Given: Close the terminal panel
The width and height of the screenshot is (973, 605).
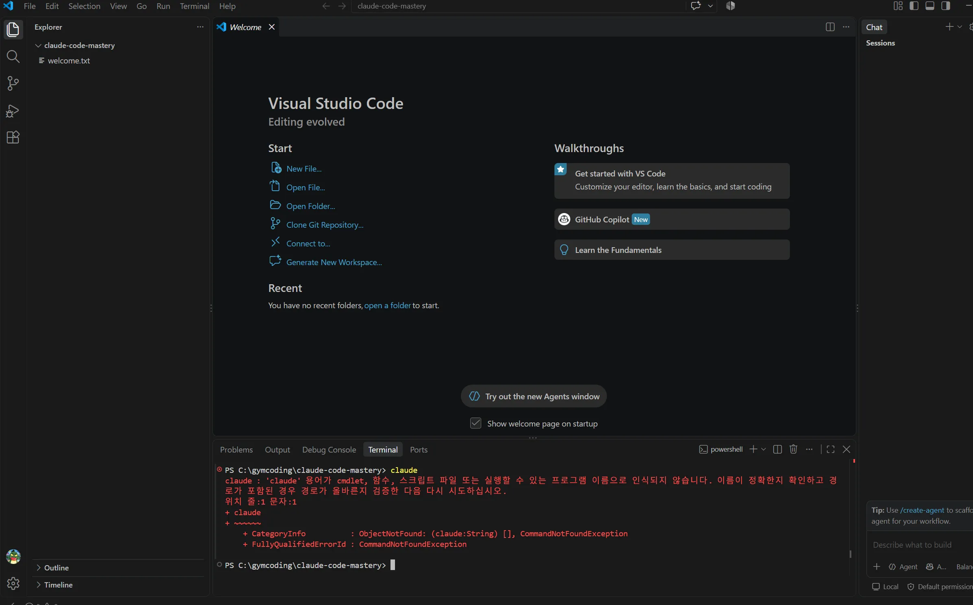Looking at the screenshot, I should pyautogui.click(x=846, y=449).
